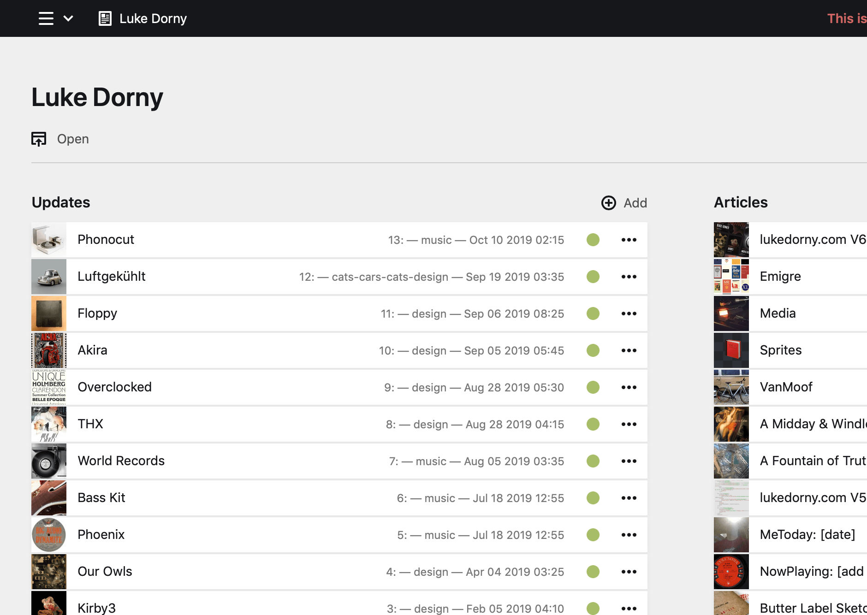Toggle the Luftgekühlt published status dot

click(x=593, y=277)
